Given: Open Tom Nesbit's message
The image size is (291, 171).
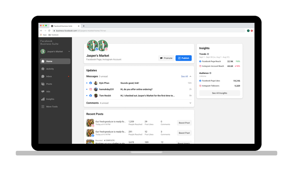Looking at the screenshot, I should coord(139,96).
